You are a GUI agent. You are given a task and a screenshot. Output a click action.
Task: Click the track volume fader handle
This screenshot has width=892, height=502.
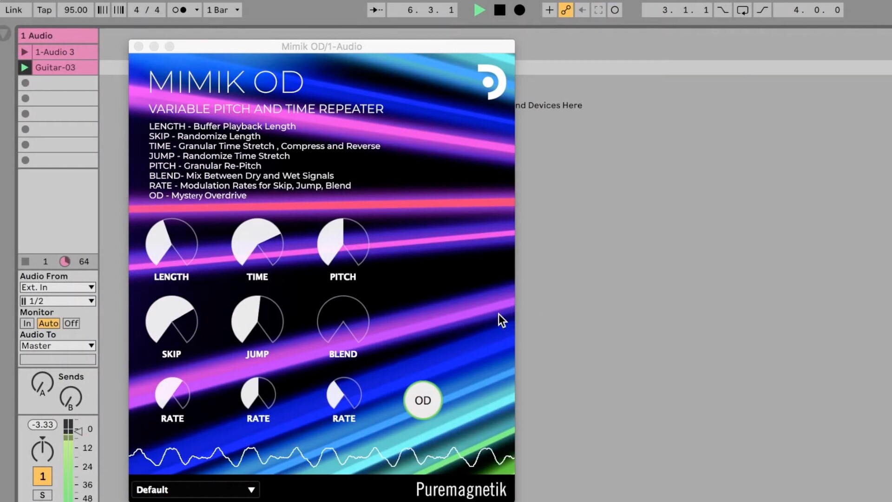coord(79,431)
